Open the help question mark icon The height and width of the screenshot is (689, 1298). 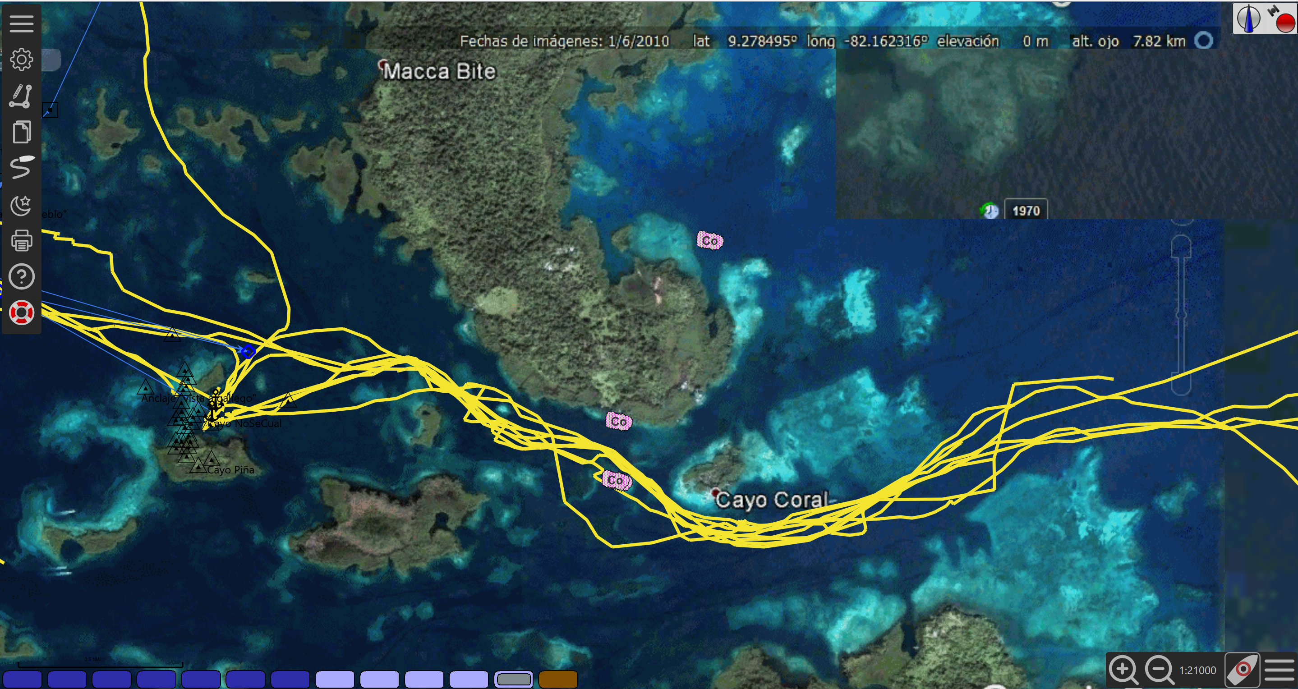[21, 276]
